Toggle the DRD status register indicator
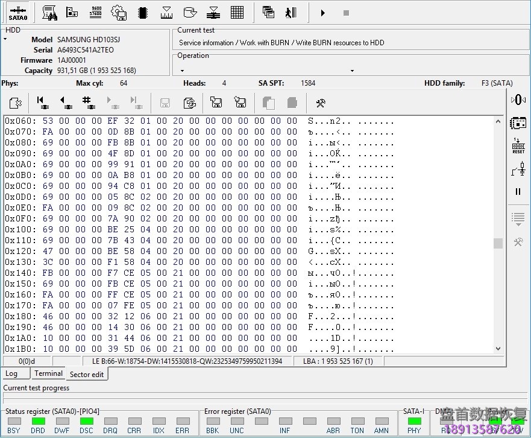Image resolution: width=531 pixels, height=438 pixels. pyautogui.click(x=38, y=421)
